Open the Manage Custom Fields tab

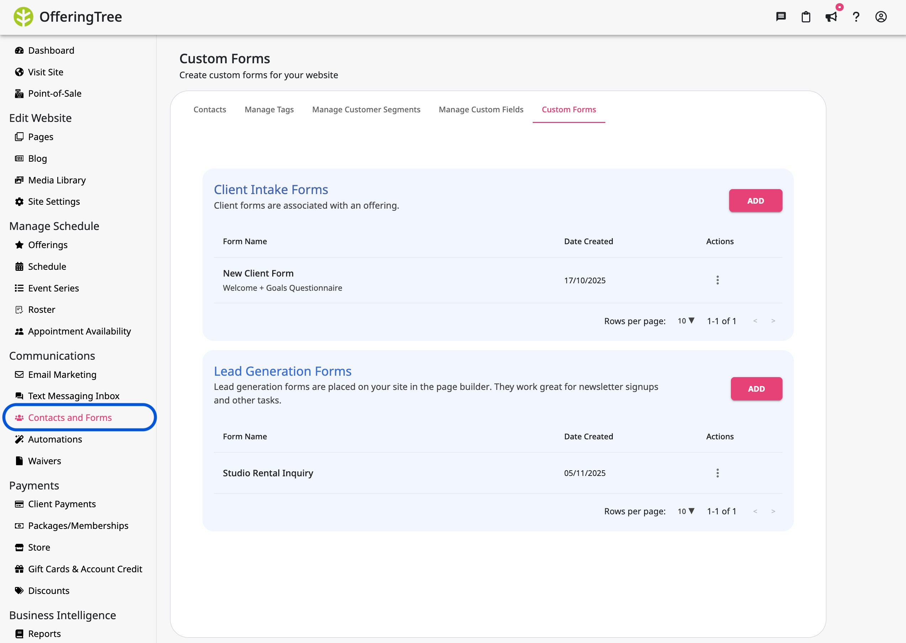pos(481,110)
